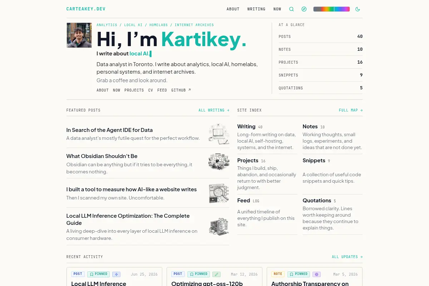Click the POST badge on the Jun 25 card
The image size is (429, 286).
(78, 274)
